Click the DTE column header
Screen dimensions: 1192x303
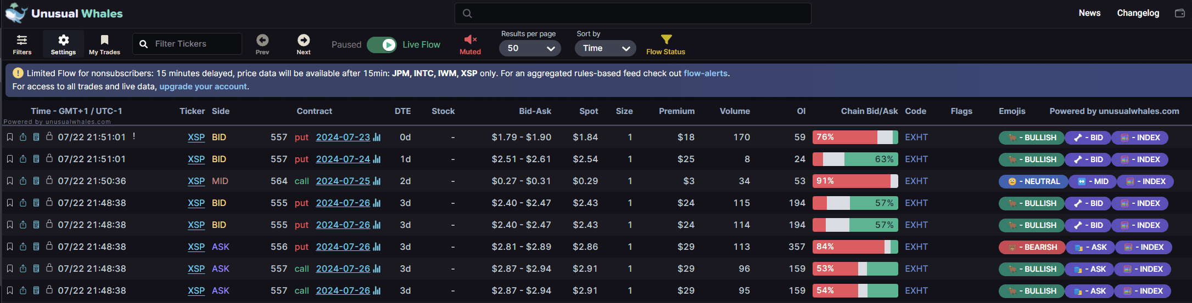[402, 111]
